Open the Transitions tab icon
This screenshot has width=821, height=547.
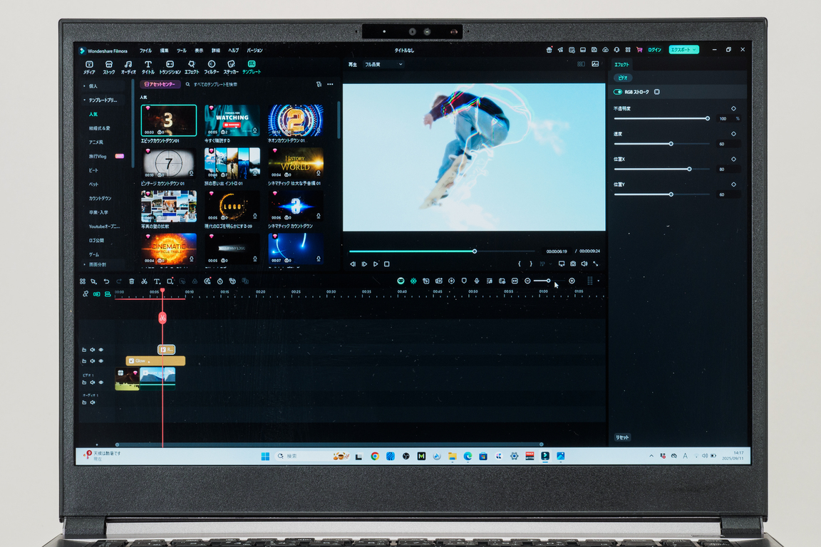pyautogui.click(x=170, y=67)
